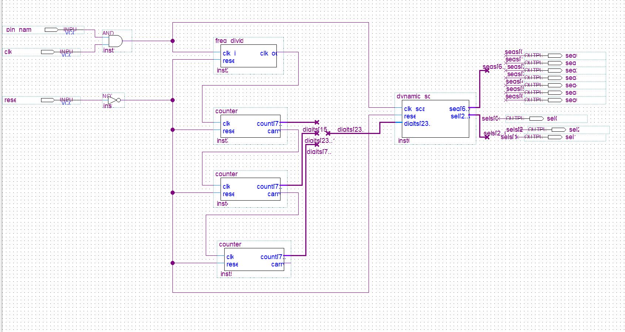Viewport: 625px width, 332px height.
Task: Click the seg6 output pin symbol
Action: tap(555, 100)
